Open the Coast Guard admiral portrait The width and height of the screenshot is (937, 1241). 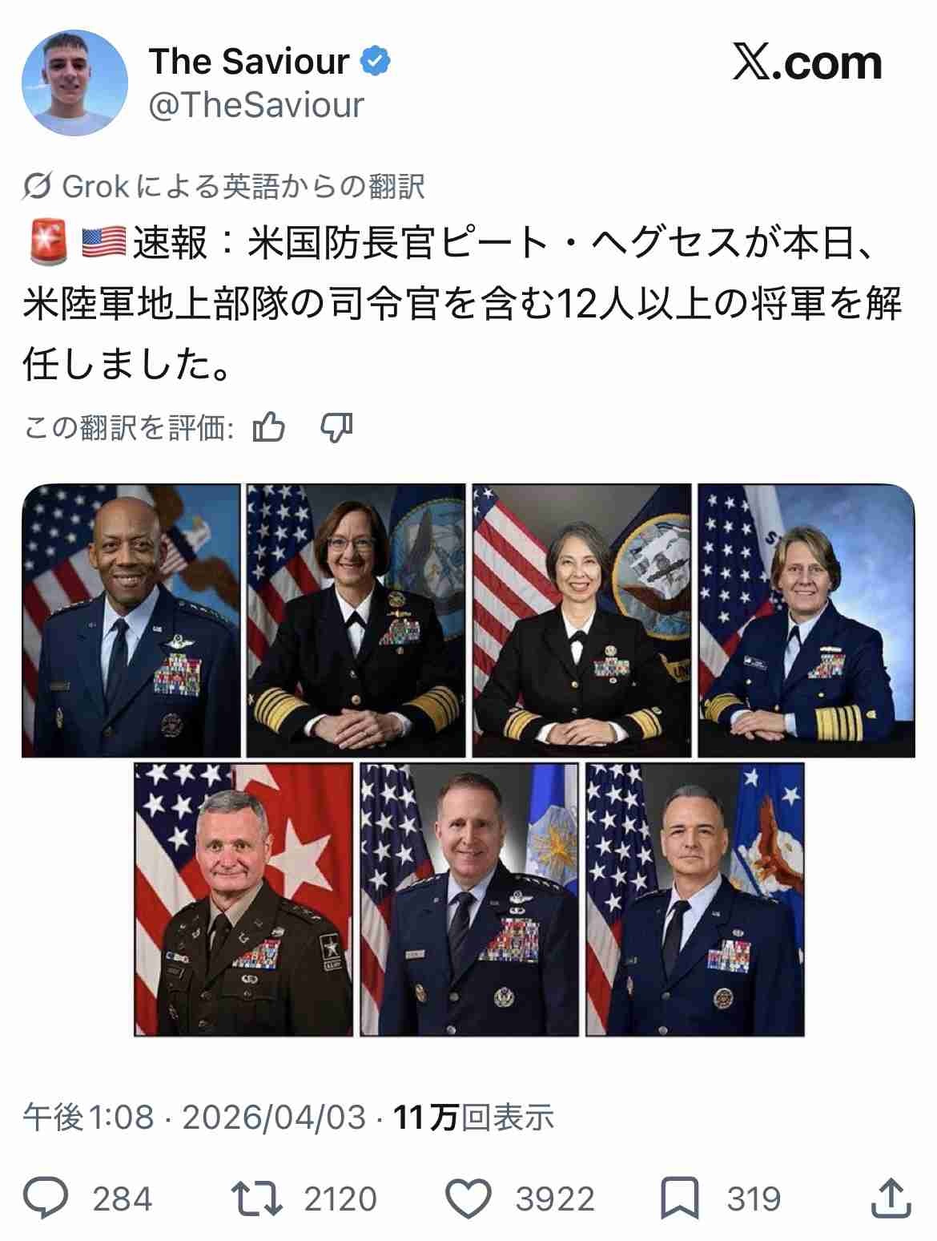click(806, 620)
